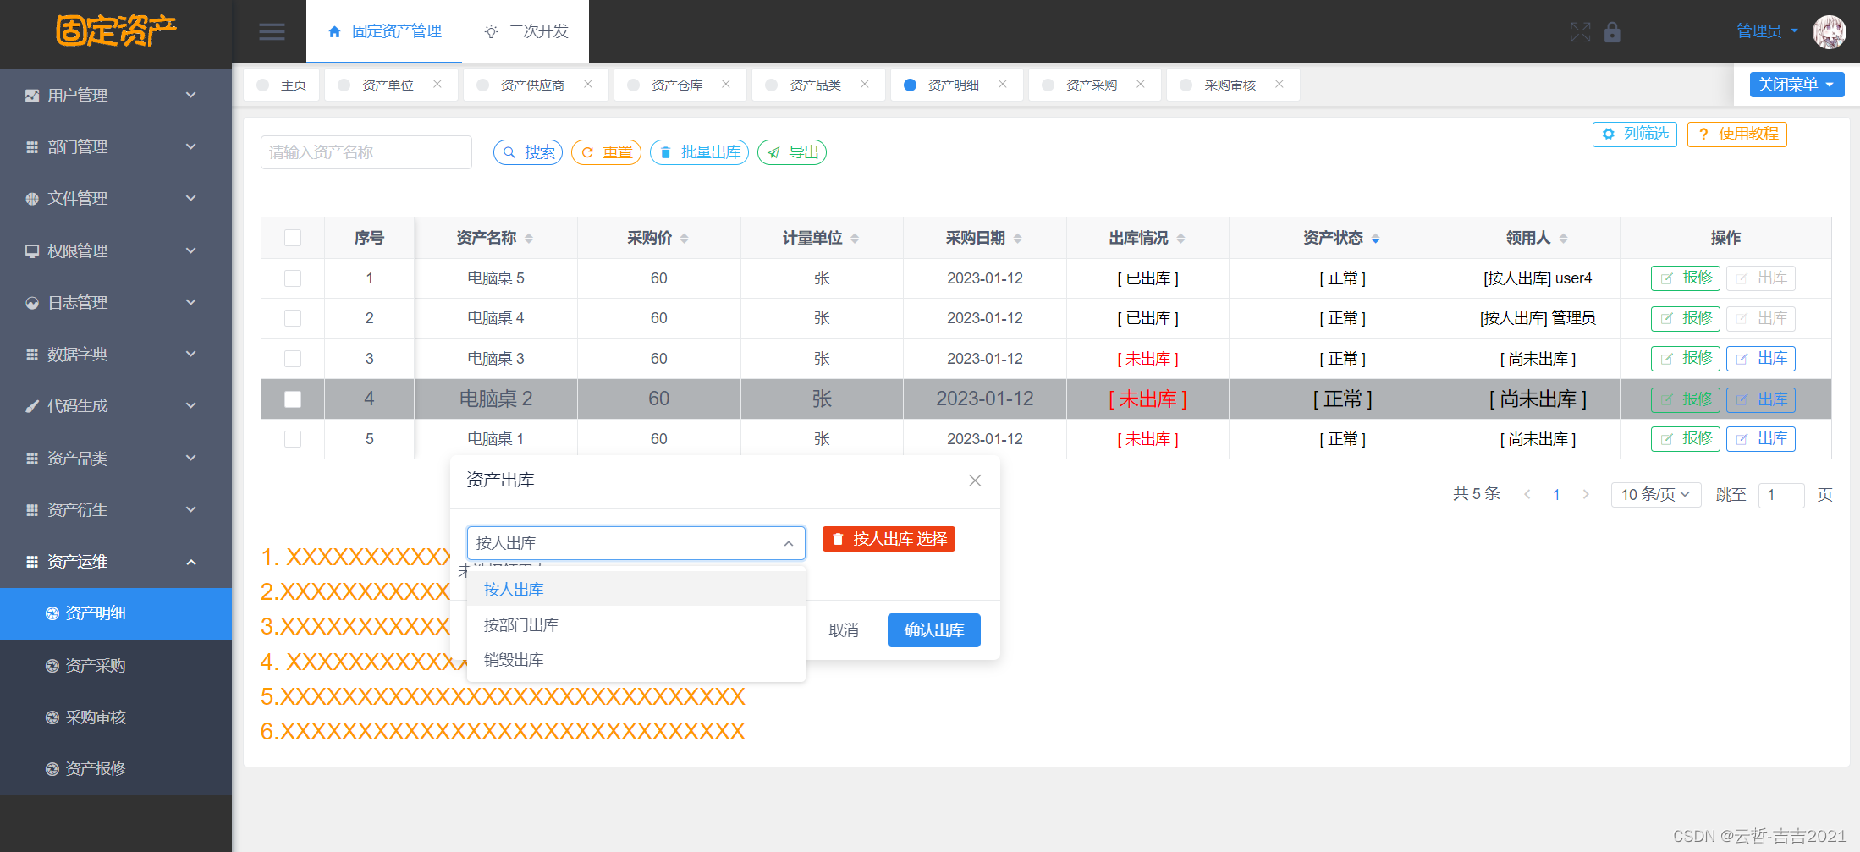Click 报修 button for 电脑桌 1 row
The width and height of the screenshot is (1860, 852).
(x=1686, y=439)
